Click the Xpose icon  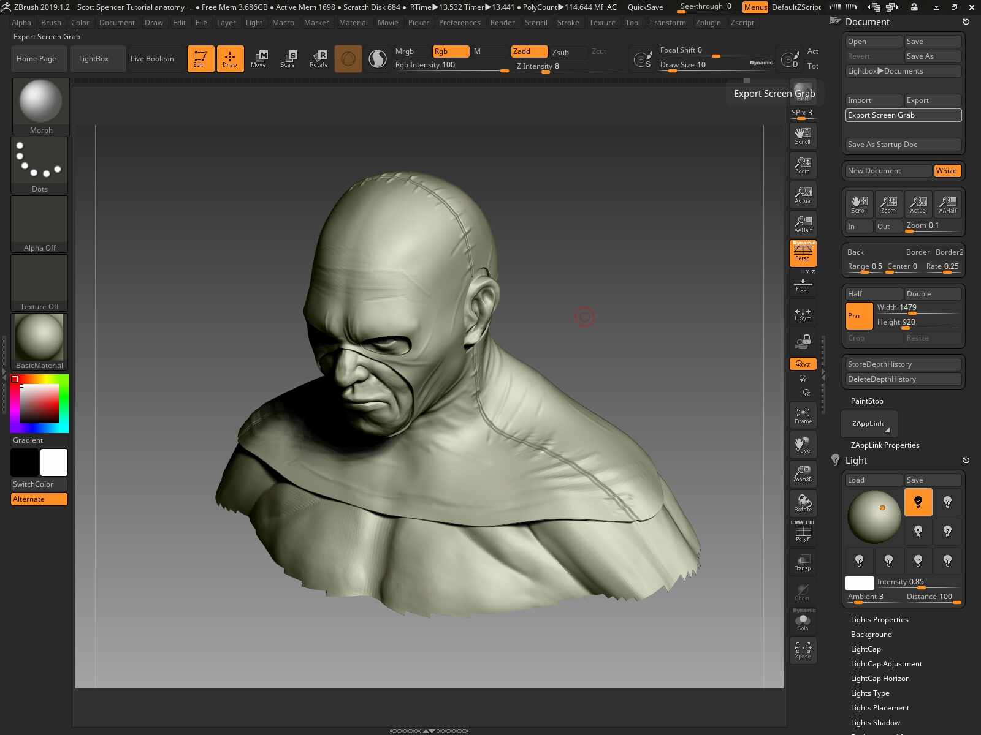click(803, 650)
